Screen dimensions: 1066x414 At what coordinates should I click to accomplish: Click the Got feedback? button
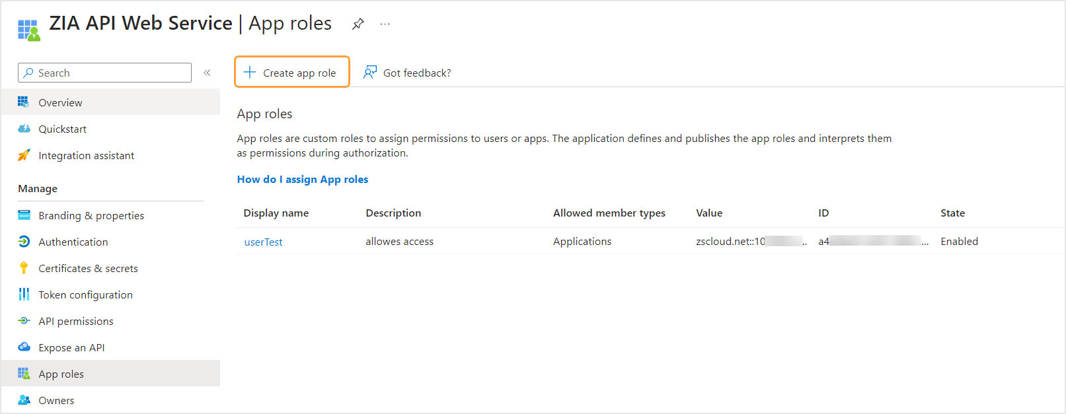pos(407,73)
